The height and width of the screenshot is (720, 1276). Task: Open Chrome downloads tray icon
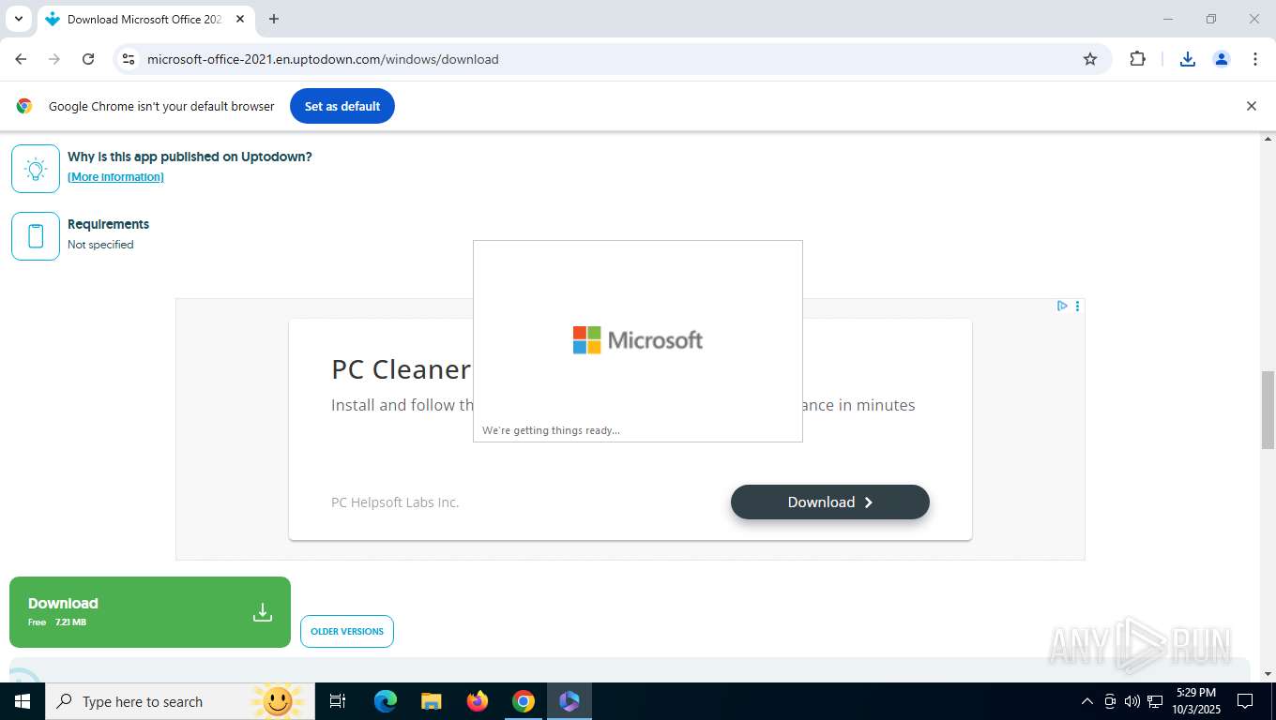[x=1188, y=59]
